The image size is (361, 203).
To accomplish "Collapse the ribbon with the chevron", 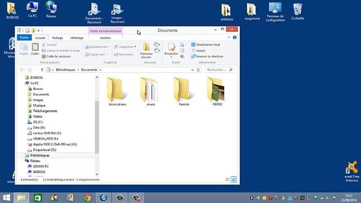I will (229, 37).
